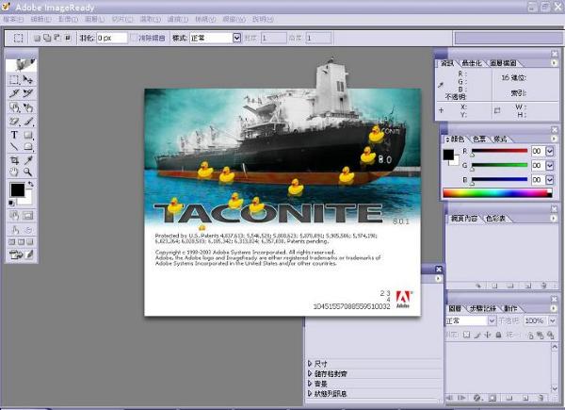Click the R red slider in Color panel

(499, 151)
